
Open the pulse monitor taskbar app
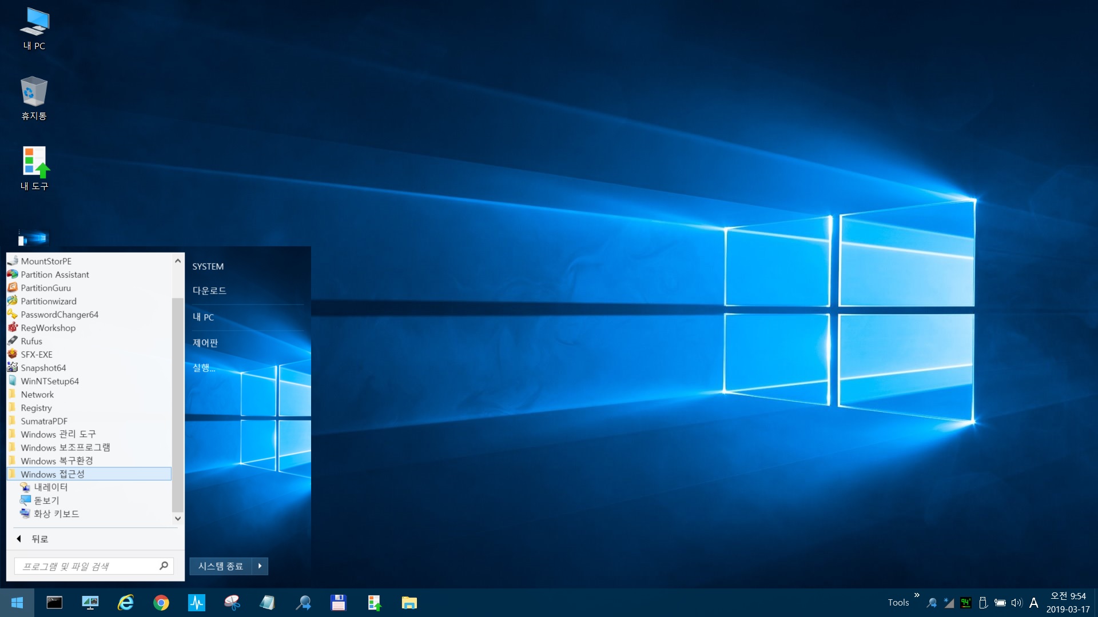coord(197,603)
